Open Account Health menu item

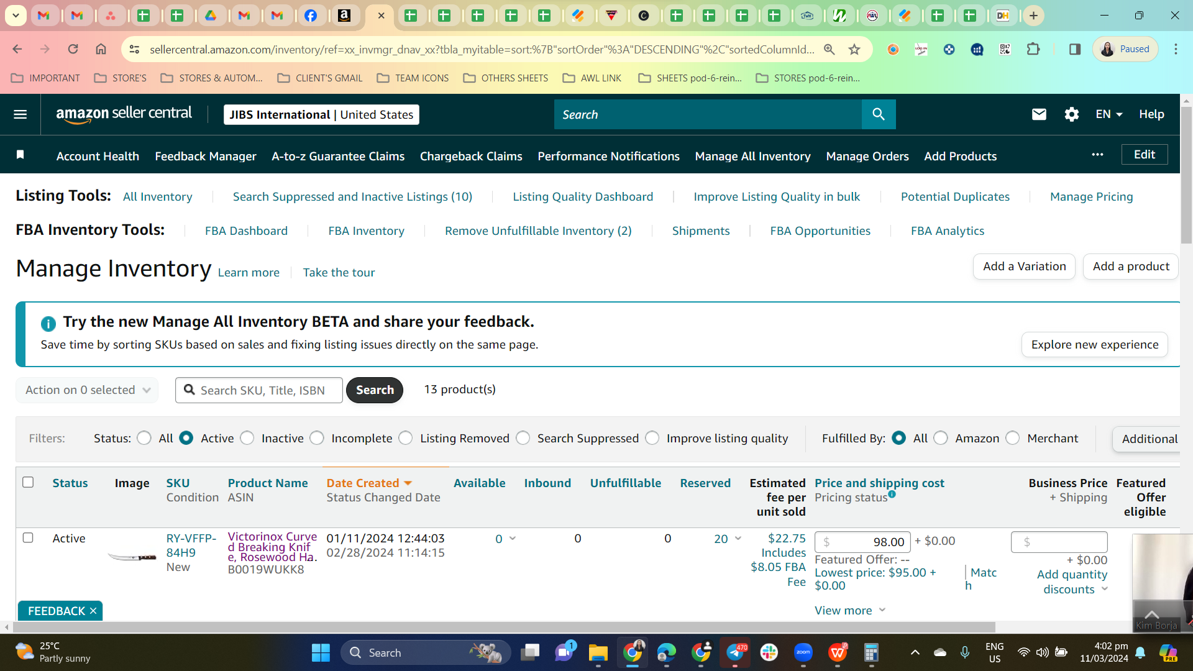(98, 157)
